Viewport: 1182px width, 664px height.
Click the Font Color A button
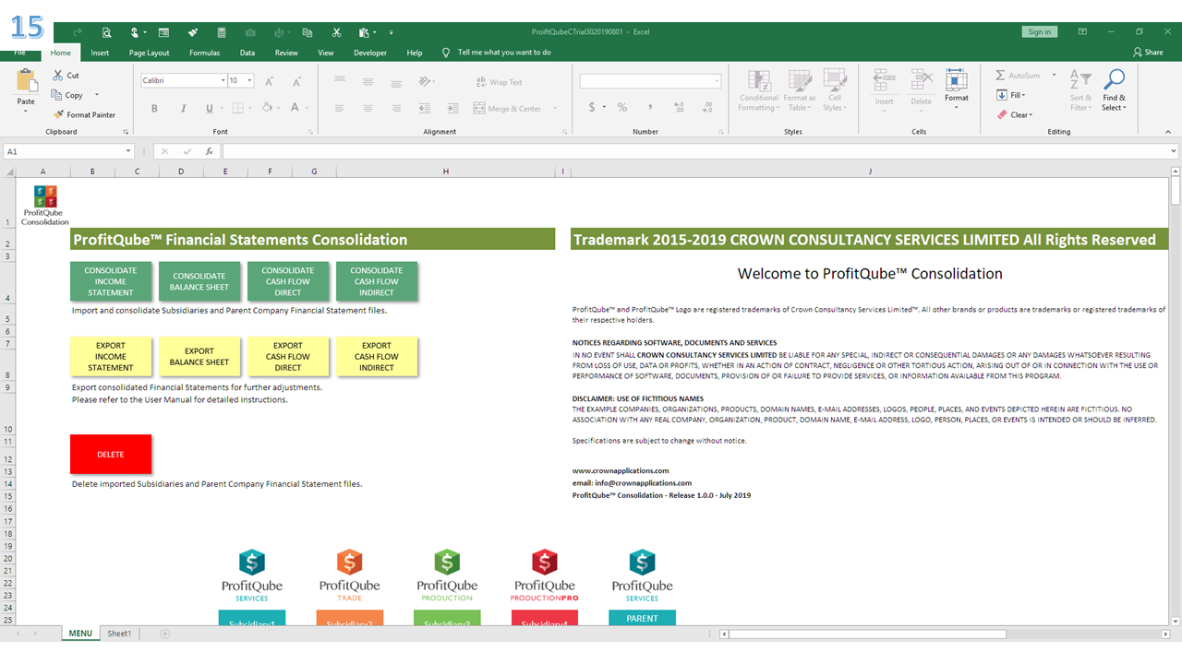pos(295,108)
